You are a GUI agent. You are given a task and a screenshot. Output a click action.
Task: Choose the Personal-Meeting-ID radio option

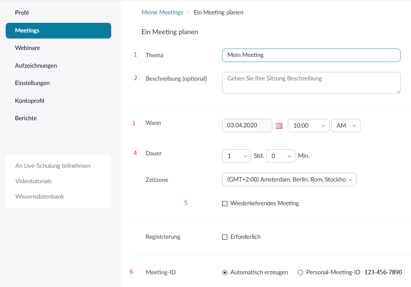click(300, 273)
